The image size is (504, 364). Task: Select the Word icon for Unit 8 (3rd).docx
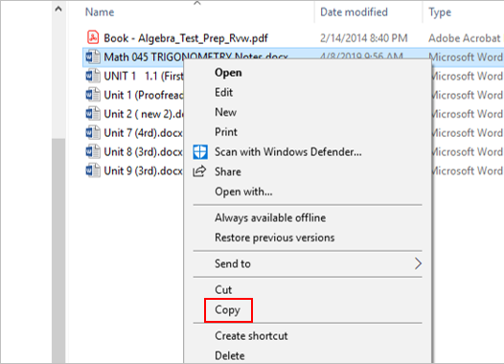pyautogui.click(x=93, y=151)
